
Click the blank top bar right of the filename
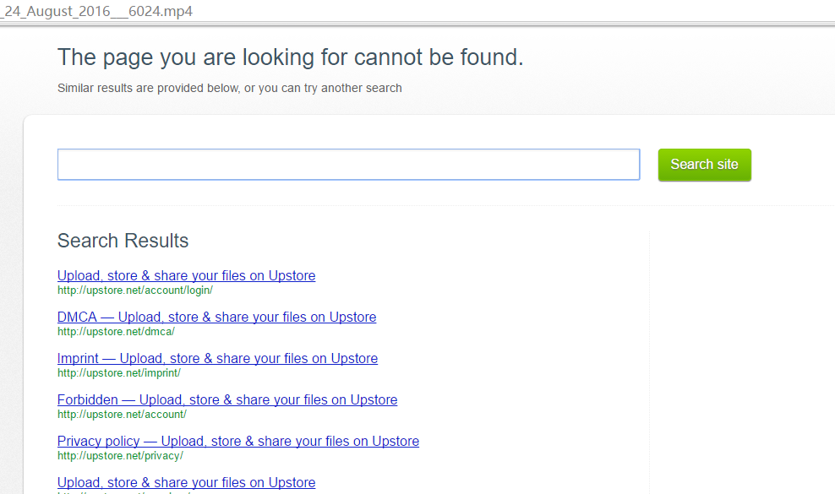coord(507,11)
